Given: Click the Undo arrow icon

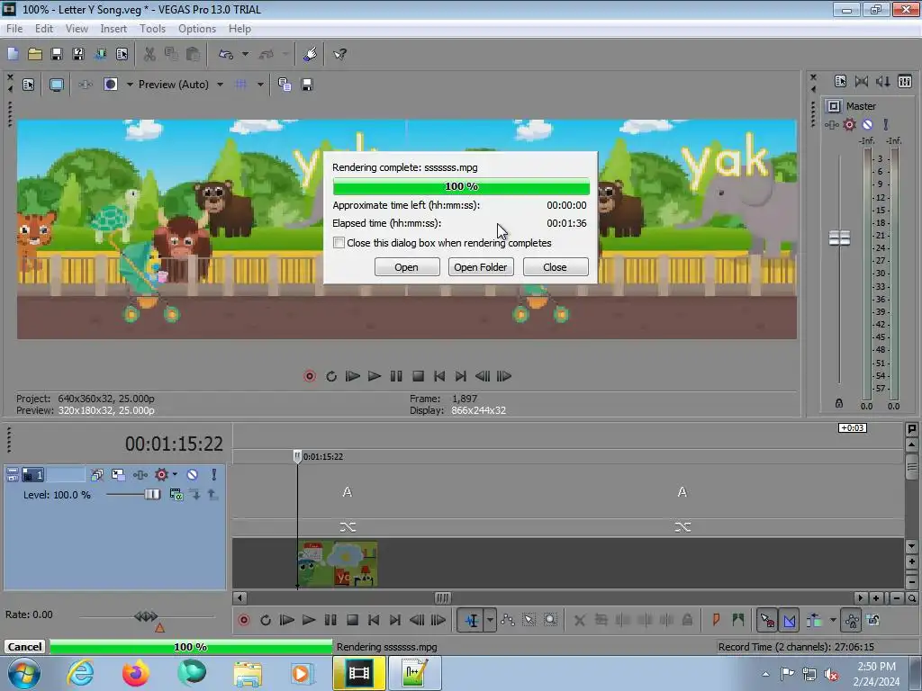Looking at the screenshot, I should [226, 54].
